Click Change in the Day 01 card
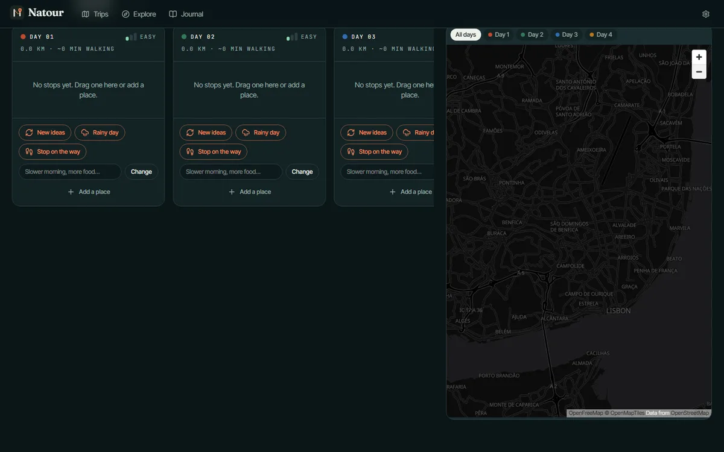The height and width of the screenshot is (452, 724). coord(141,172)
